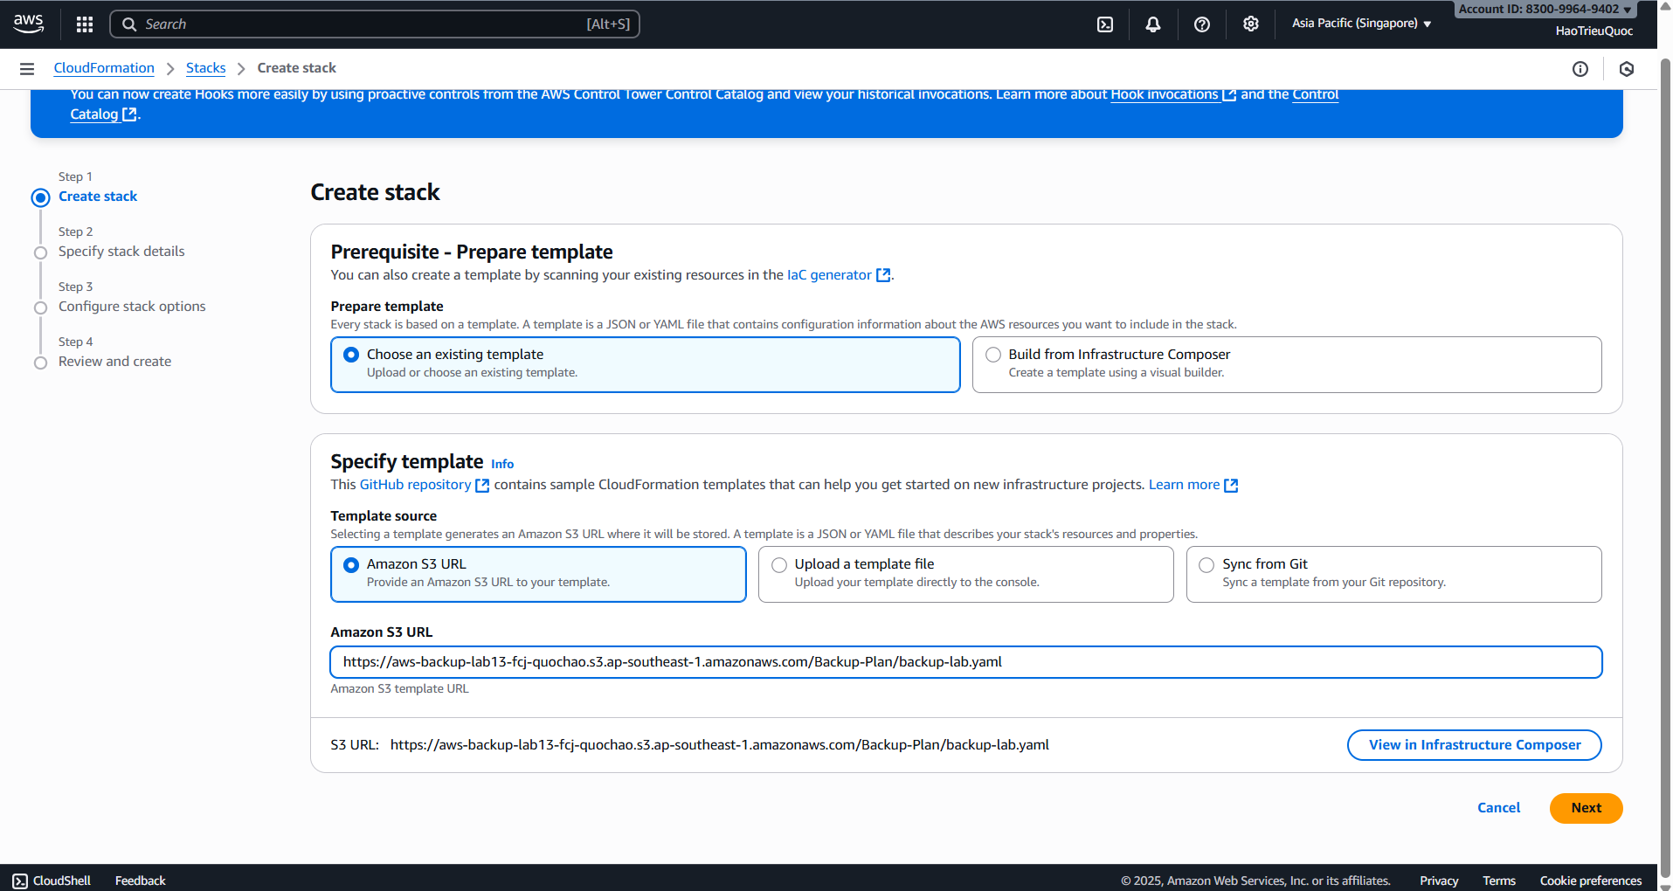Expand the Asia Pacific (Singapore) region dropdown

point(1361,24)
